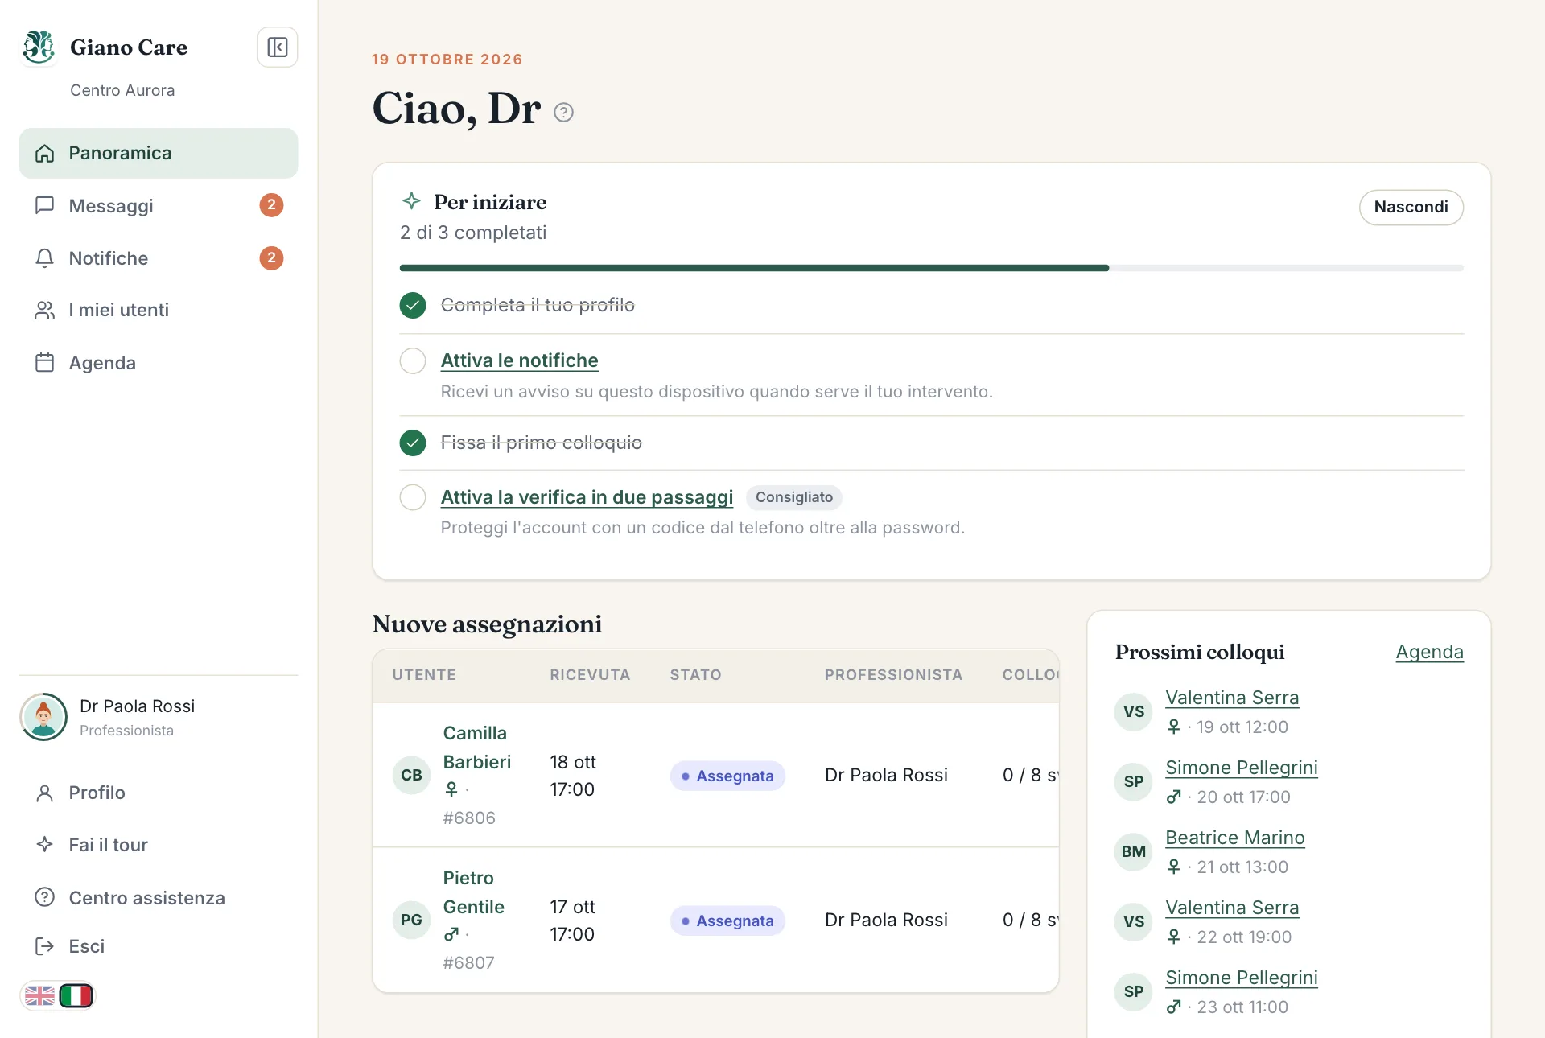Click the PG avatar for Pietro Gentile
The image size is (1545, 1038).
[411, 920]
